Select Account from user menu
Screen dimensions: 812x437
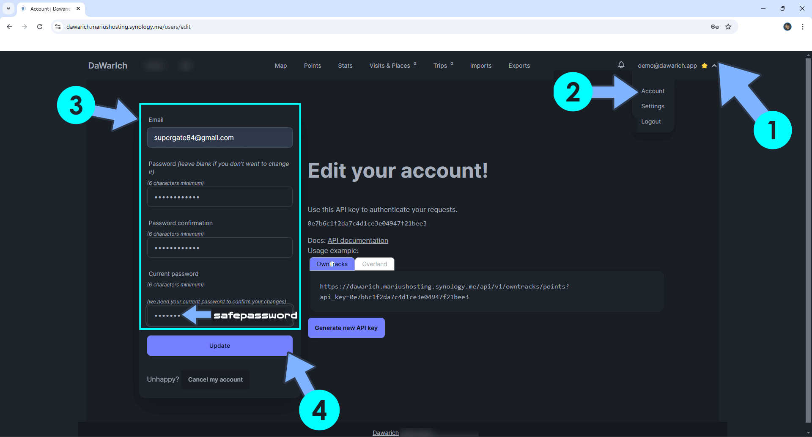point(653,91)
